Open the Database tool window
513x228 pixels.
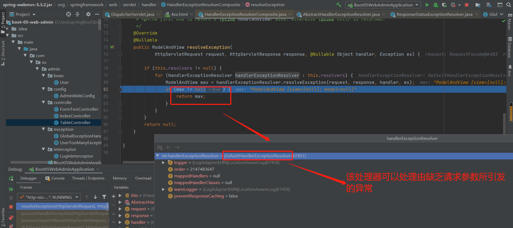[x=510, y=48]
